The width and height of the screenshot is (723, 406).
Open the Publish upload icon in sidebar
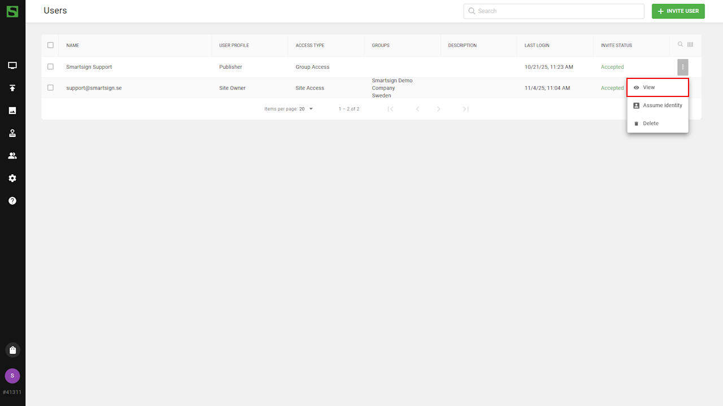(12, 88)
